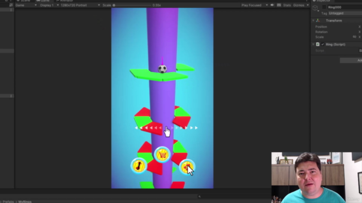The image size is (362, 203).
Task: Toggle the Gizmos button
Action: [299, 5]
